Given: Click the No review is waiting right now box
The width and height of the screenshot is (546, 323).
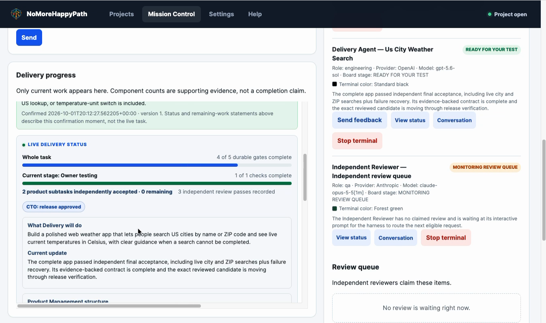Looking at the screenshot, I should (x=427, y=308).
